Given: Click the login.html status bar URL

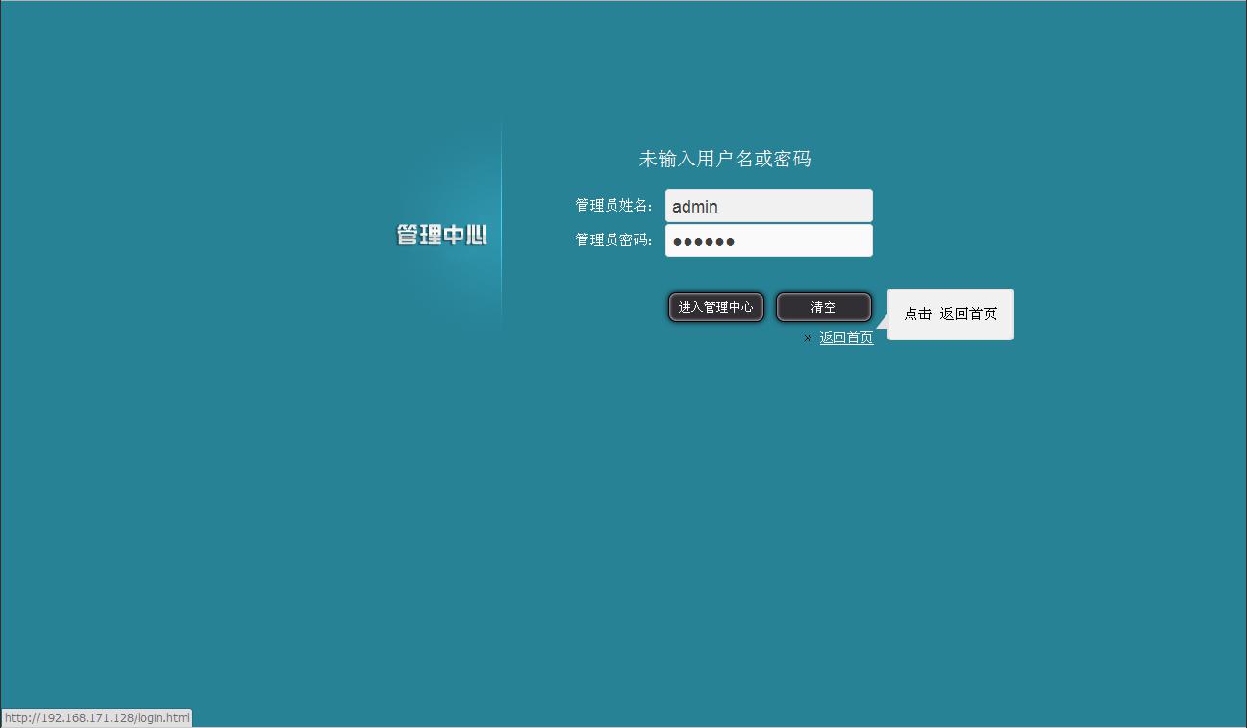Looking at the screenshot, I should (x=97, y=717).
